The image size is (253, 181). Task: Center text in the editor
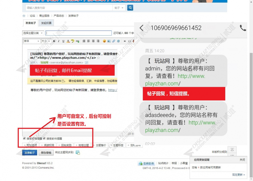[93, 41]
